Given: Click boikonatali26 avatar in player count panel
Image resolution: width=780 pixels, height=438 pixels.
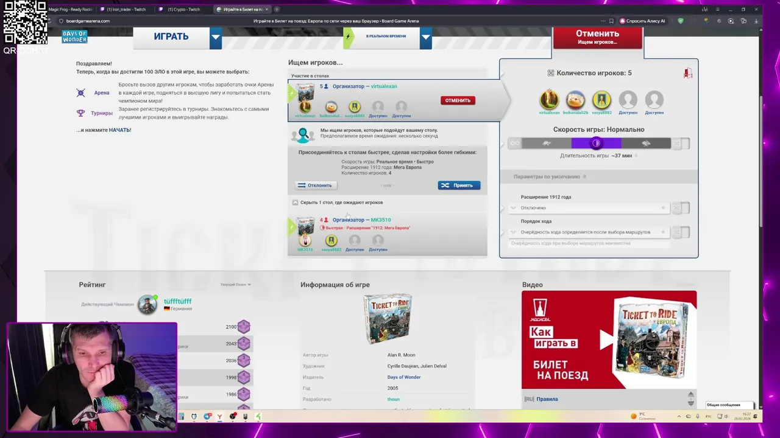Looking at the screenshot, I should click(575, 99).
